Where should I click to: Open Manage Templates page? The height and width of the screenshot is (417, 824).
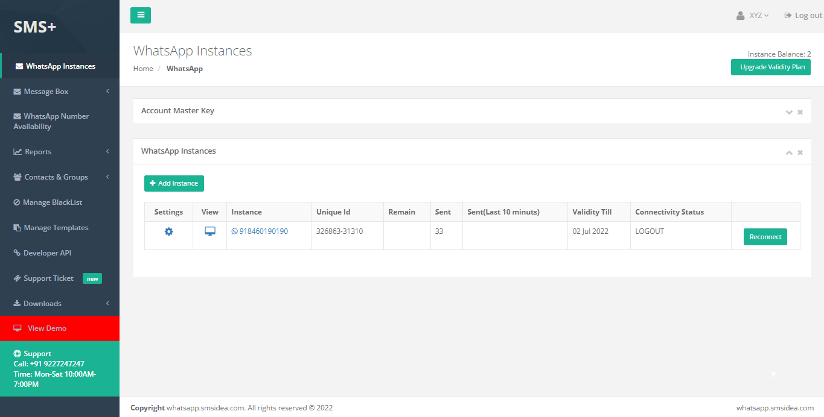coord(60,228)
